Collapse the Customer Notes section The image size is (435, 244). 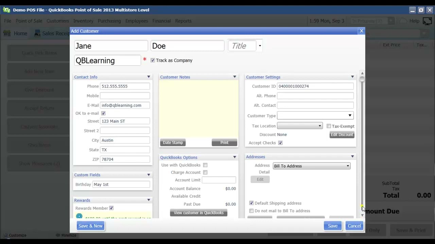coord(234,77)
